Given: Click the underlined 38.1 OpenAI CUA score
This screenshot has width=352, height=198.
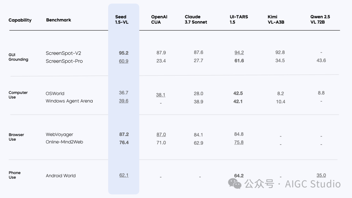Looking at the screenshot, I should [x=161, y=95].
